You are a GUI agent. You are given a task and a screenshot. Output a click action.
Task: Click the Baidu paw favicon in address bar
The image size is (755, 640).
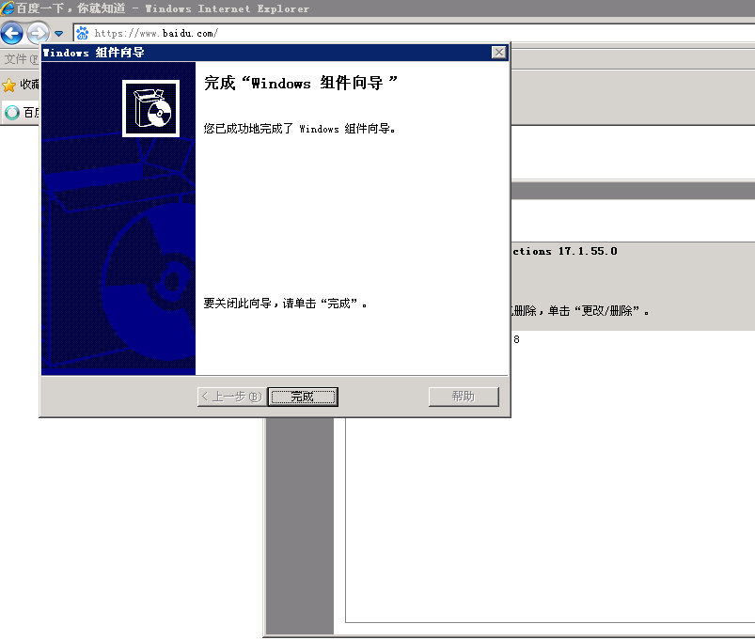(x=83, y=33)
